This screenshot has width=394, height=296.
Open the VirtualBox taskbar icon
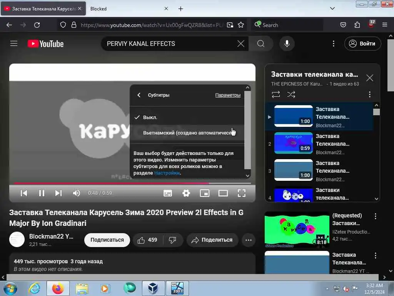[153, 288]
